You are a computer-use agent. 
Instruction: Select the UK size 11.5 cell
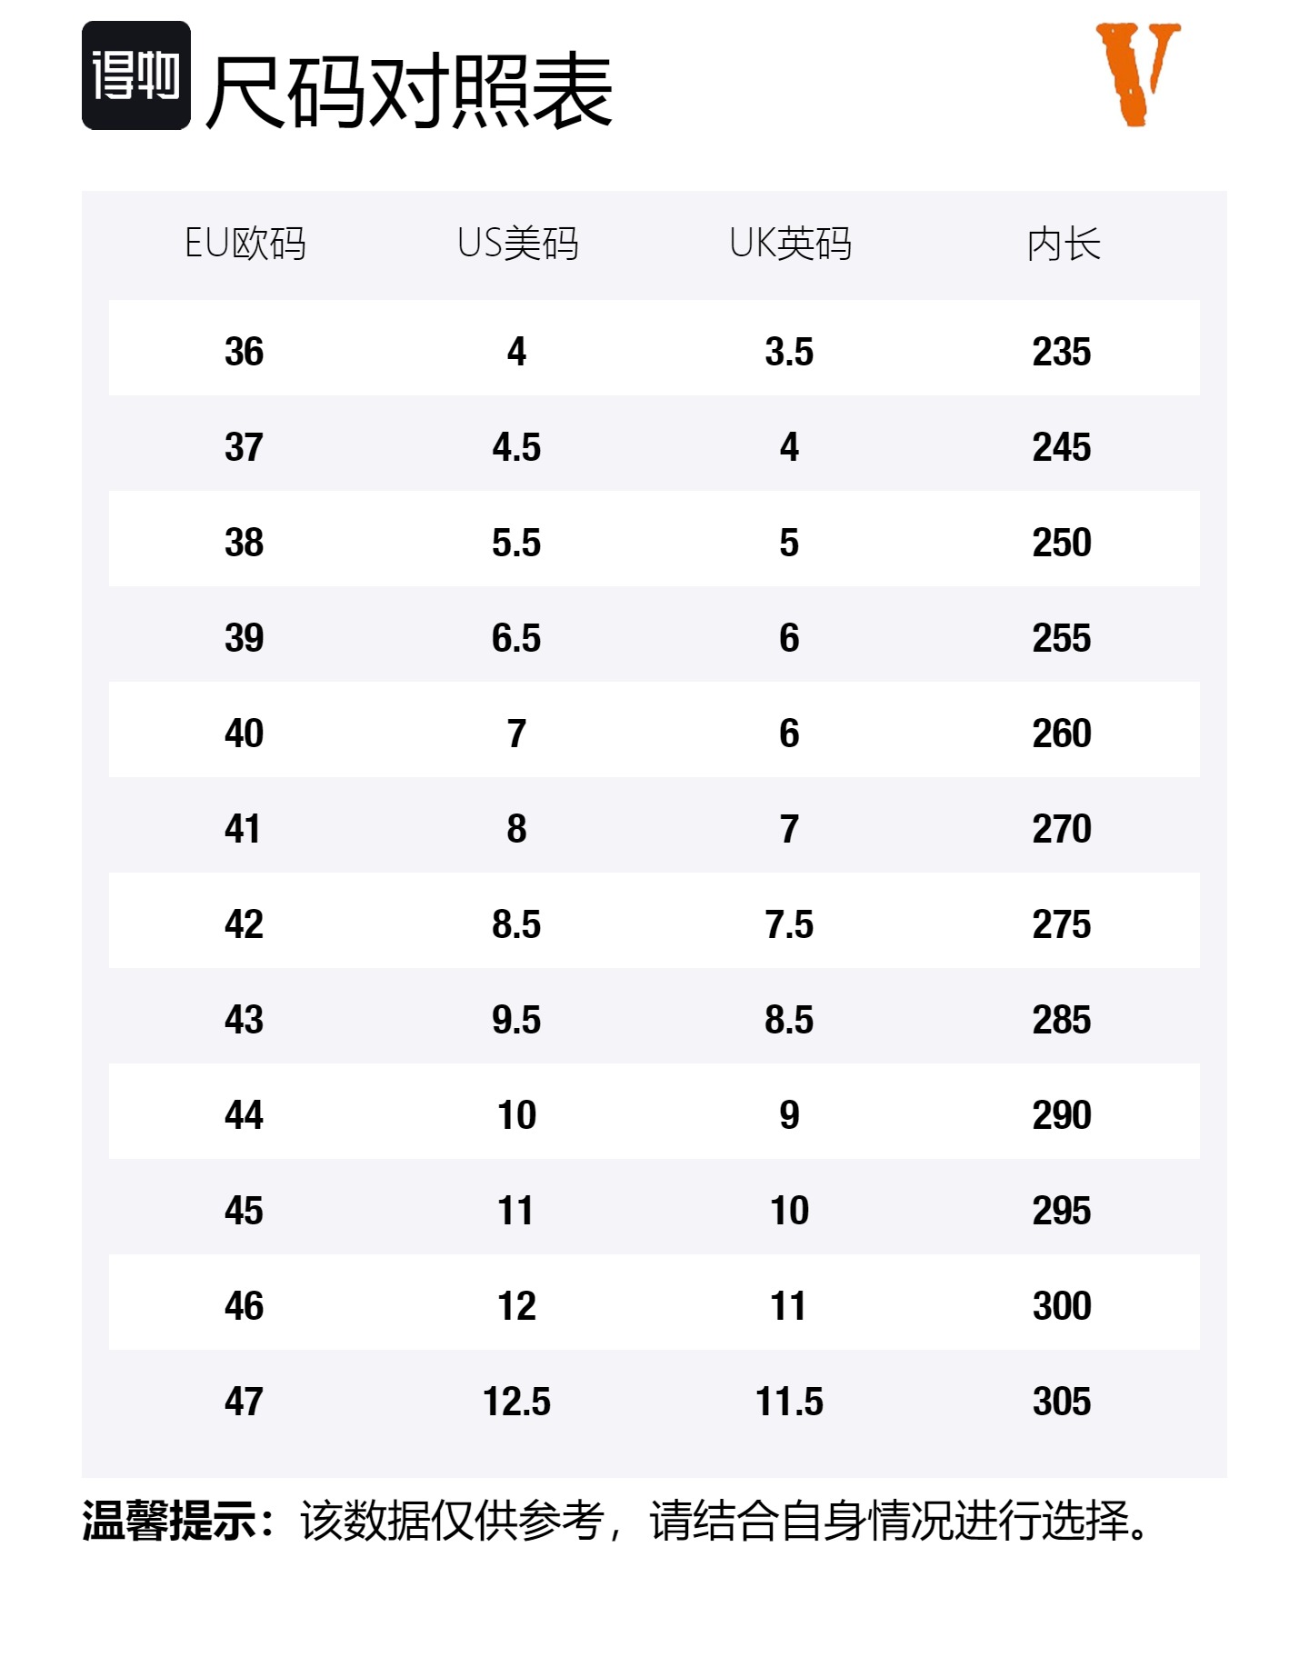click(x=789, y=1402)
